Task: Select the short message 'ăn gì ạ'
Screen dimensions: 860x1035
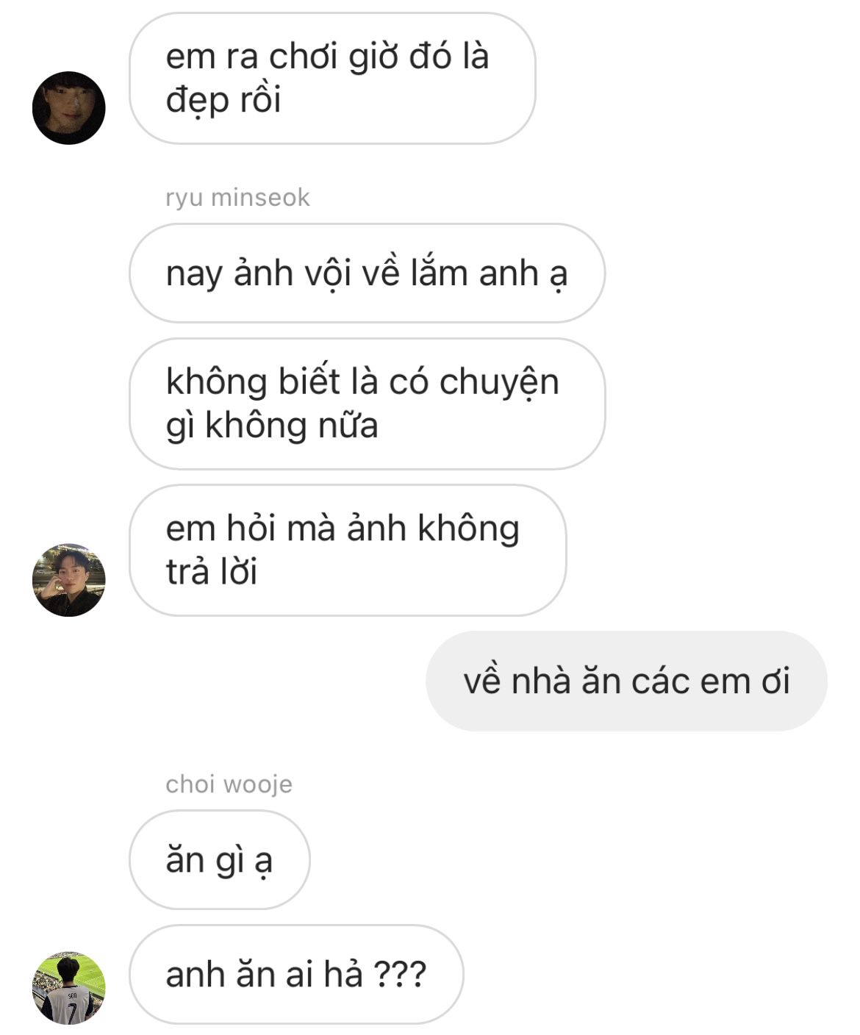Action: pos(220,859)
